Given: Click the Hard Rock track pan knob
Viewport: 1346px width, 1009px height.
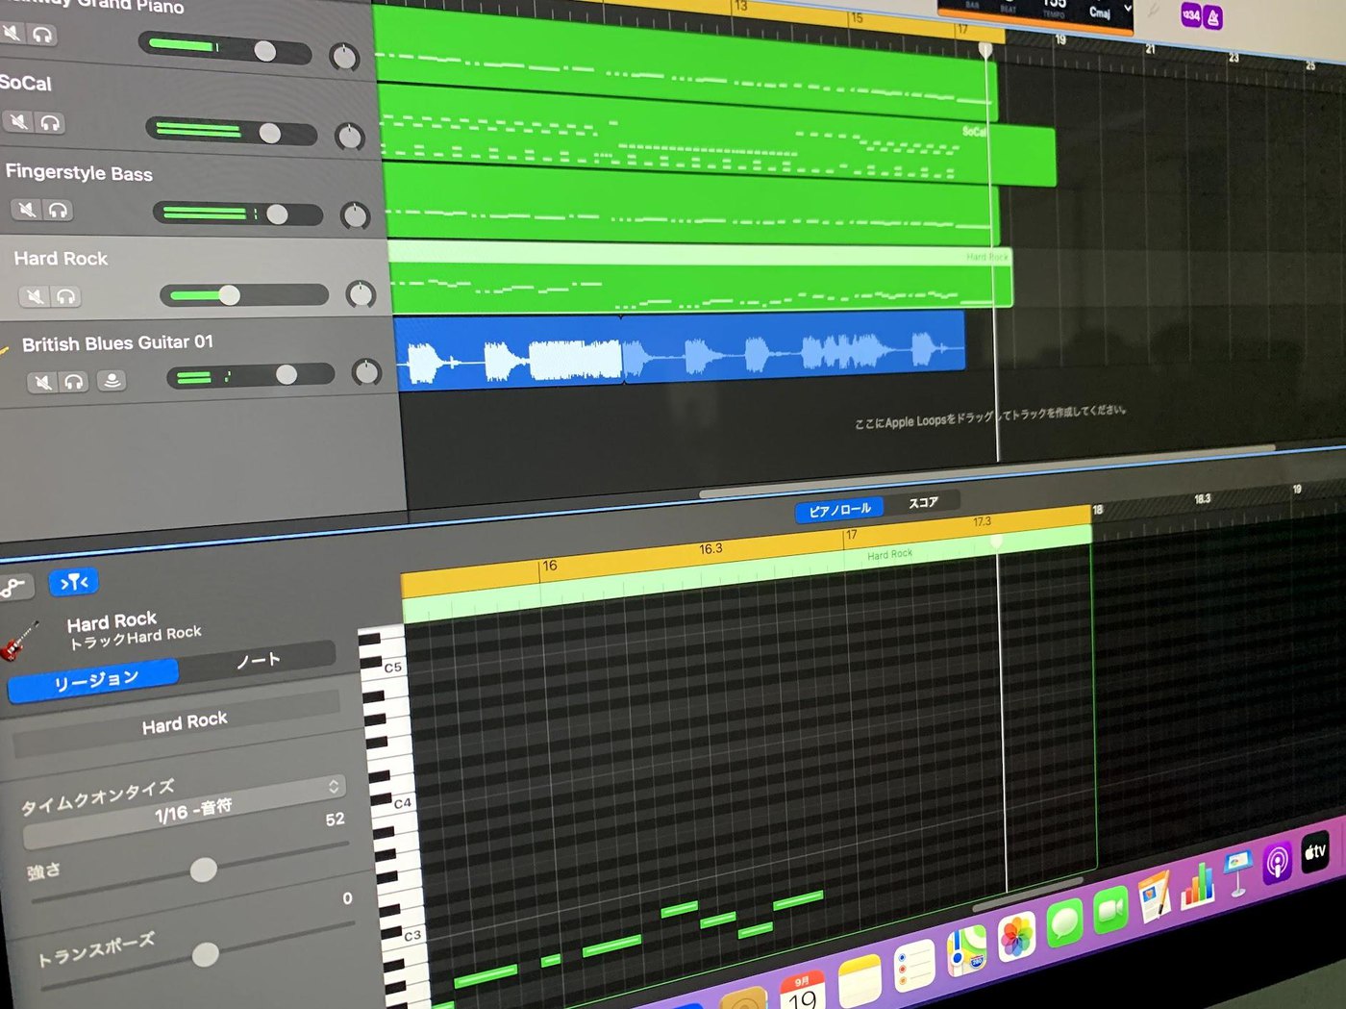Looking at the screenshot, I should pos(361,294).
